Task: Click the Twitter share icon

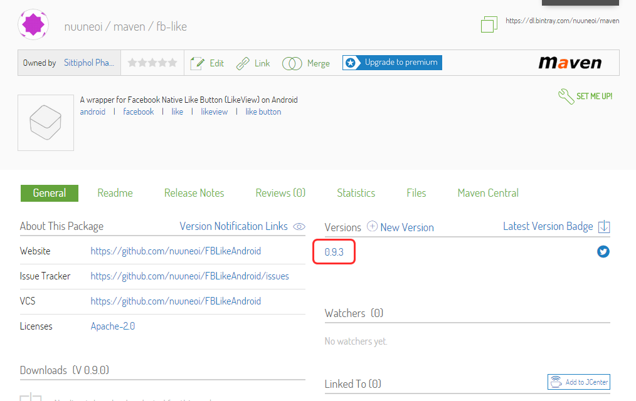Action: 603,252
